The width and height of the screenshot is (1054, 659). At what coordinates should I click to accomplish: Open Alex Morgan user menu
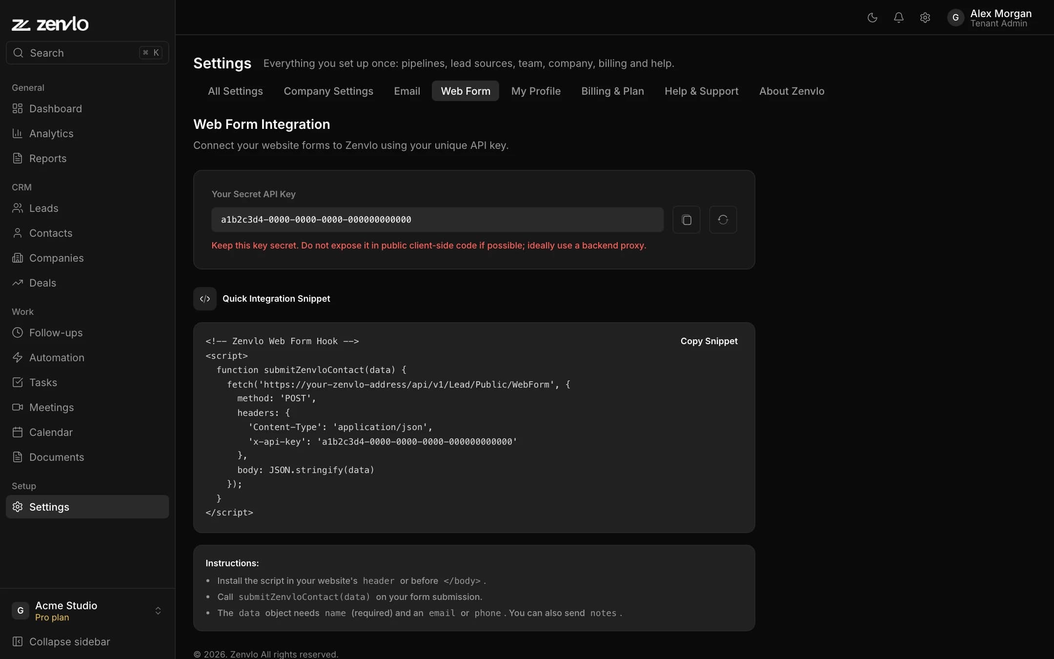click(990, 18)
